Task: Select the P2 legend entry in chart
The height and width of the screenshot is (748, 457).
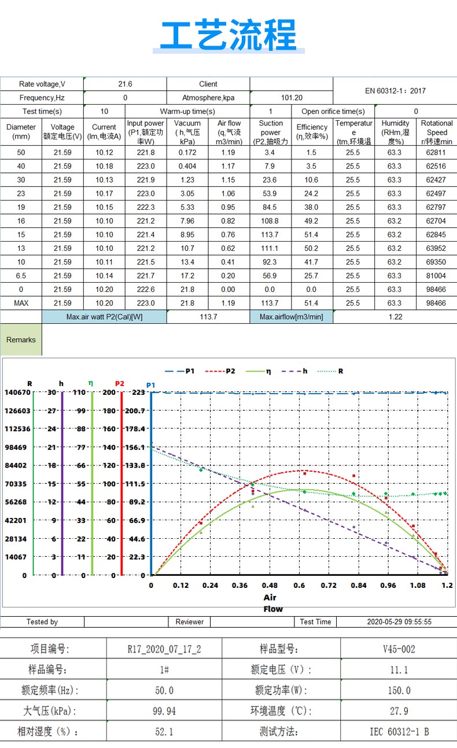Action: [x=220, y=371]
